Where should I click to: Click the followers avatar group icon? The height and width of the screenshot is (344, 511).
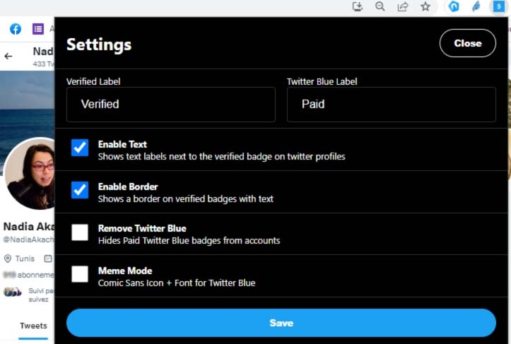coord(13,292)
